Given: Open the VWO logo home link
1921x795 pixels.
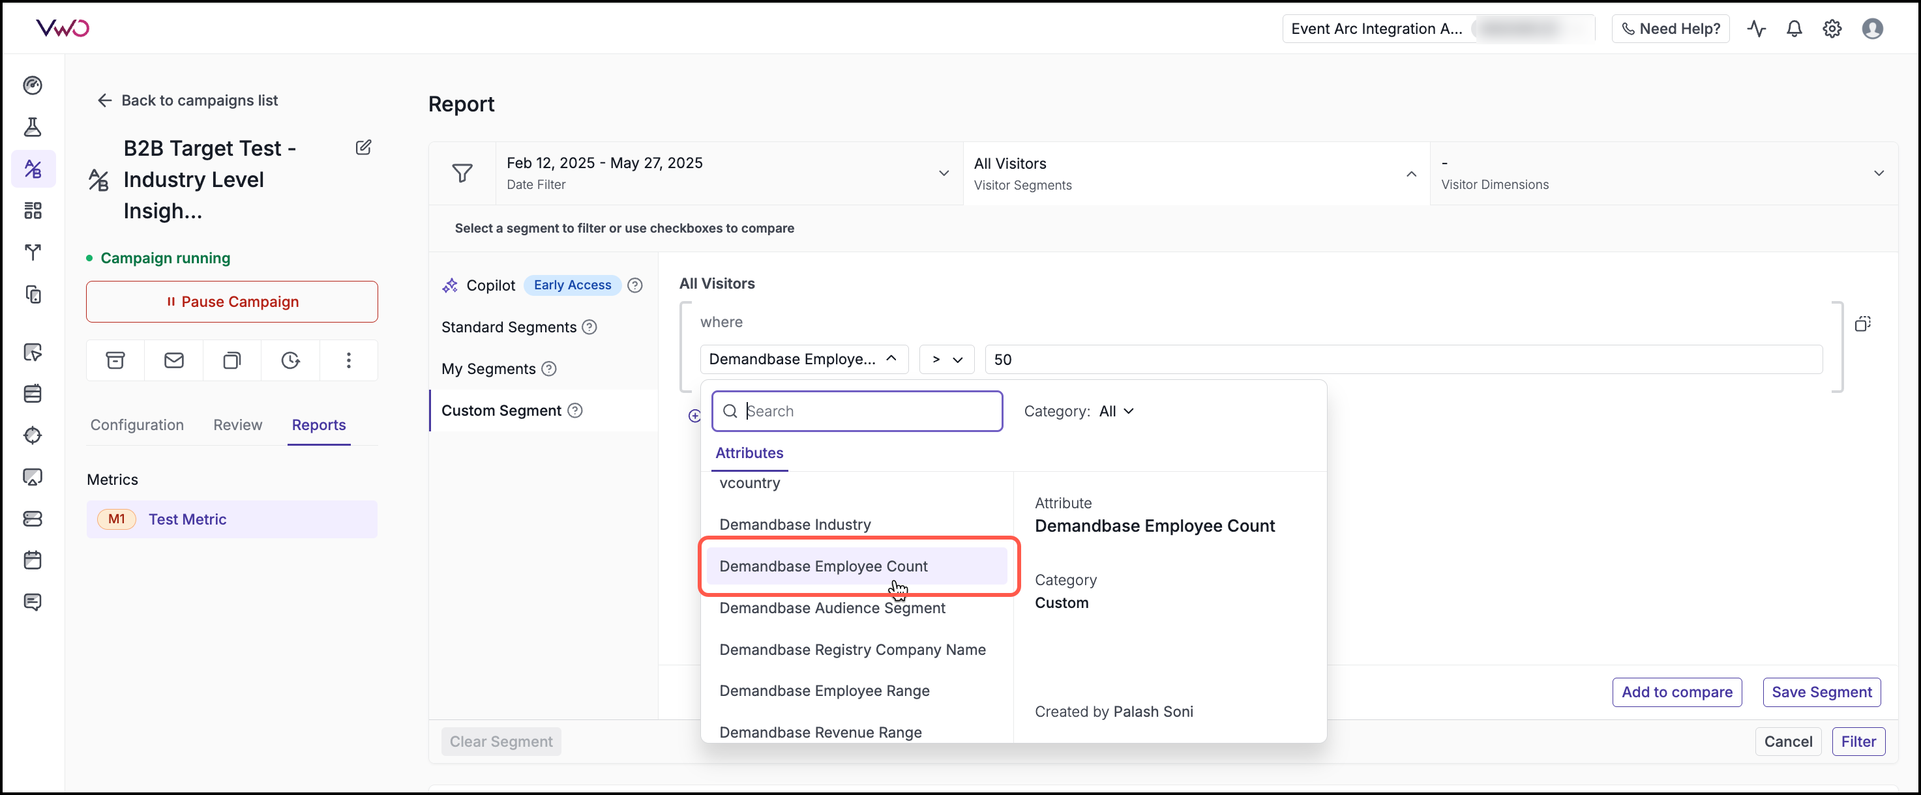Looking at the screenshot, I should click(63, 28).
